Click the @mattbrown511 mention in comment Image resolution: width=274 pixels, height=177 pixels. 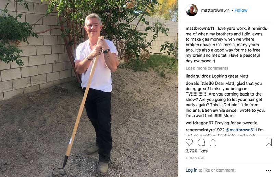click(241, 130)
